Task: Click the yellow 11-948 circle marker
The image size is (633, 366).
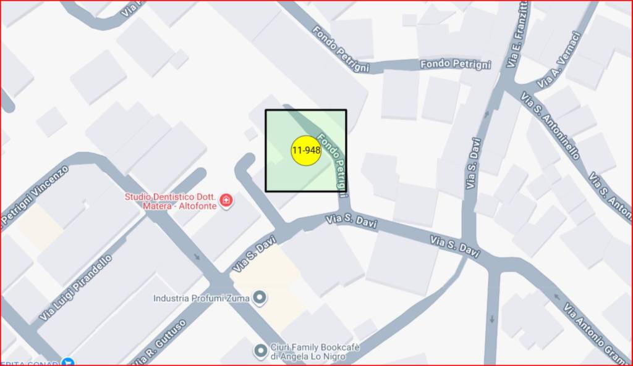Action: point(307,151)
